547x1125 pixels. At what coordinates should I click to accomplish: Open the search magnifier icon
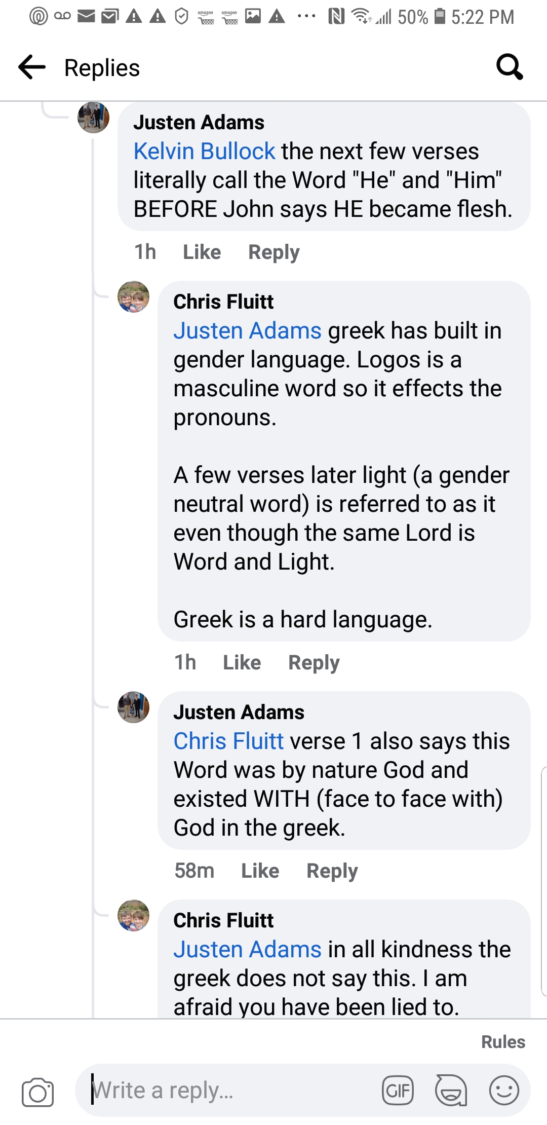(x=509, y=67)
